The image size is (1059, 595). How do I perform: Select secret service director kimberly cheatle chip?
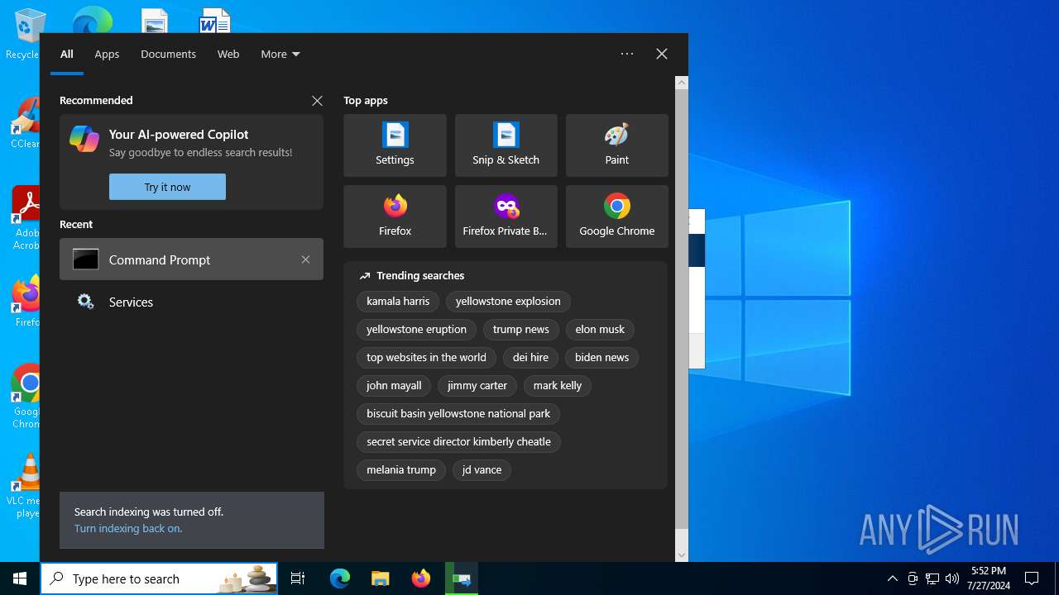pyautogui.click(x=458, y=442)
